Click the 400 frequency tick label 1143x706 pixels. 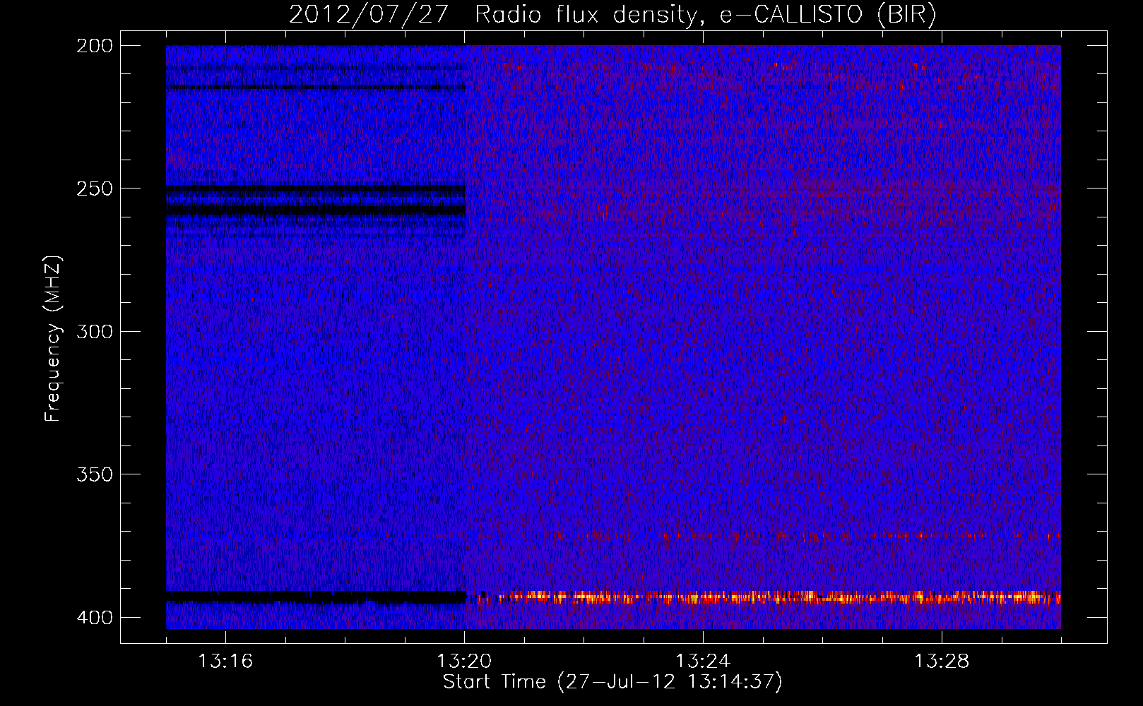pos(94,618)
